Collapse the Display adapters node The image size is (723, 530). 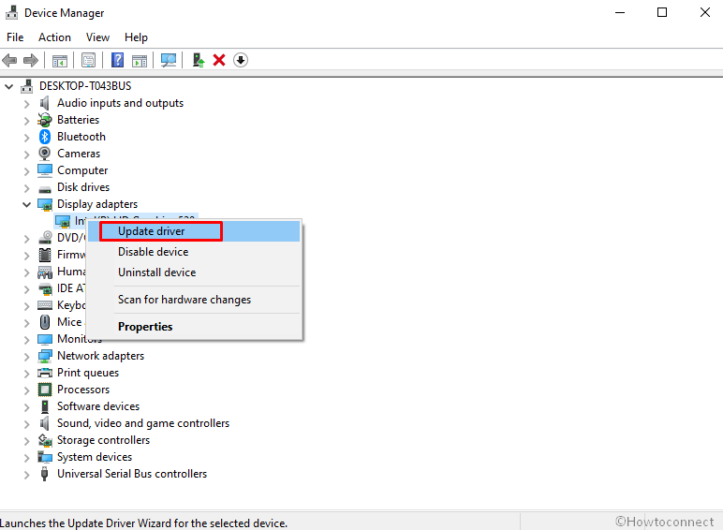tap(27, 204)
